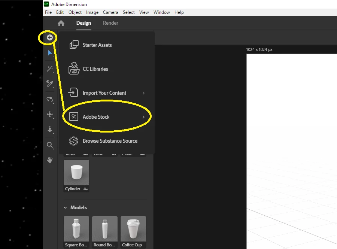This screenshot has height=249, width=337.
Task: Click the CC Libraries folder icon
Action: 74,68
